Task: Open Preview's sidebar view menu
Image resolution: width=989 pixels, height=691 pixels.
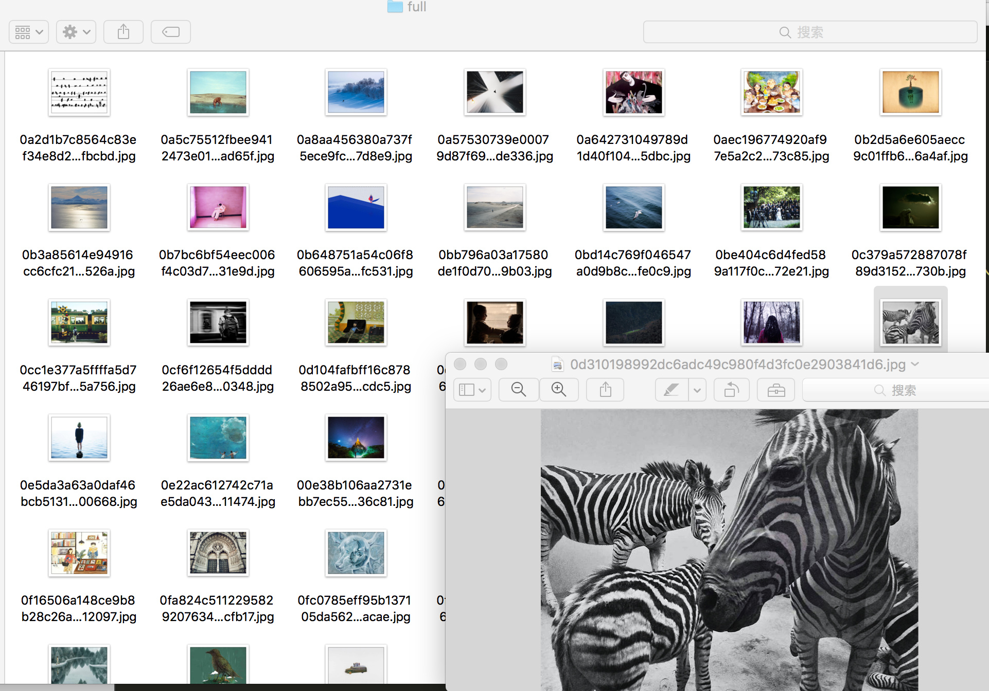Action: coord(472,390)
